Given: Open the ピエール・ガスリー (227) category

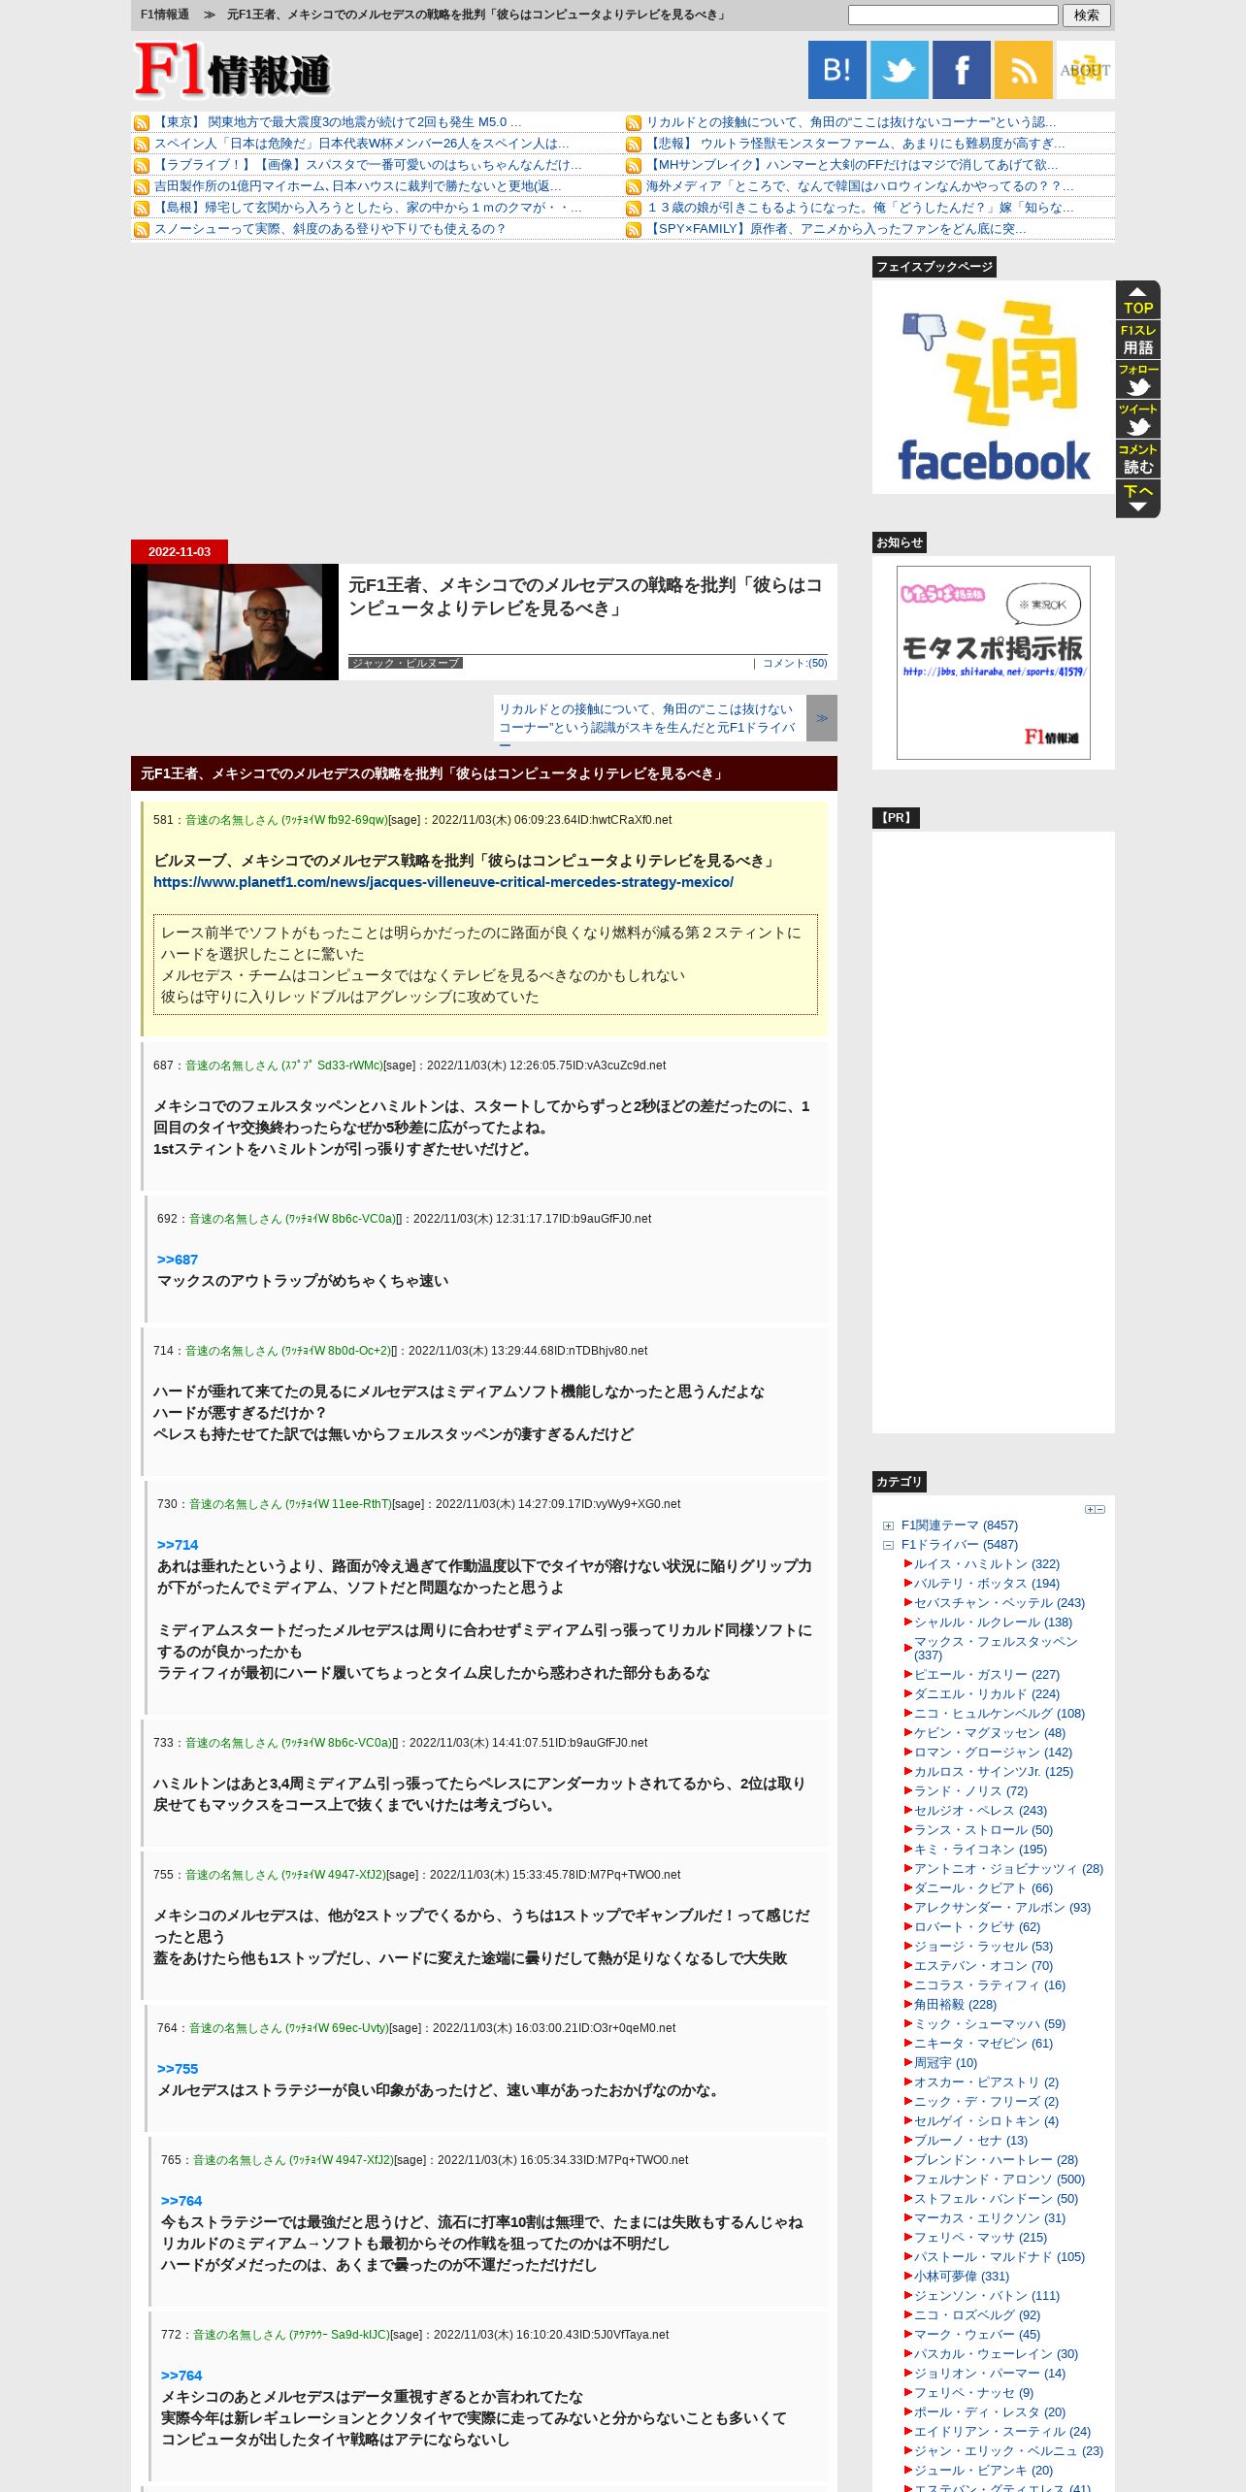Looking at the screenshot, I should [x=987, y=1675].
